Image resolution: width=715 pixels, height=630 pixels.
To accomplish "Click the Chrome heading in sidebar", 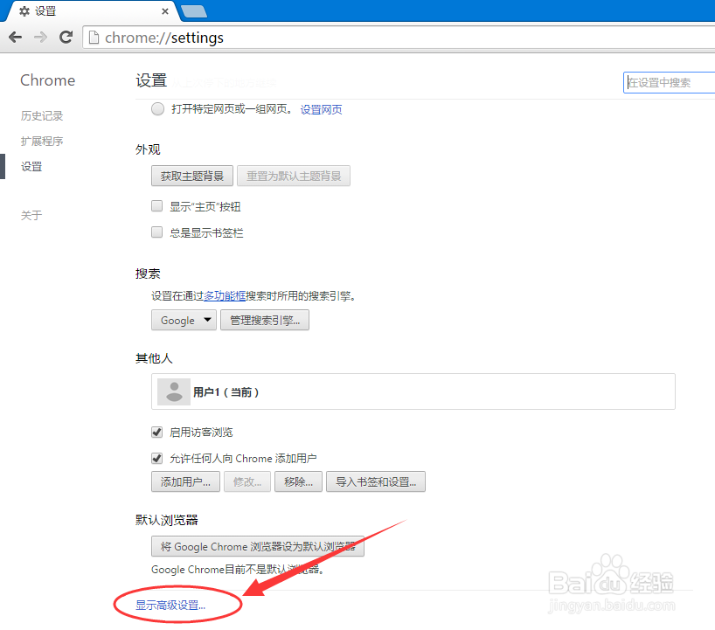I will (x=48, y=80).
